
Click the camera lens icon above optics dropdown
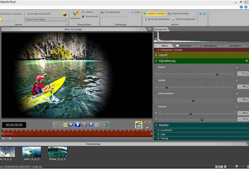pos(65,13)
